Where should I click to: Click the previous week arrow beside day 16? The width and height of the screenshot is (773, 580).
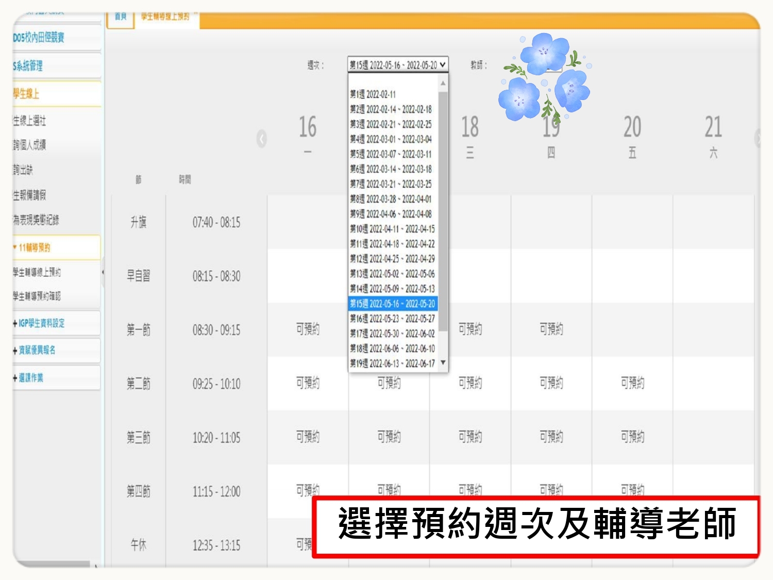tap(262, 139)
